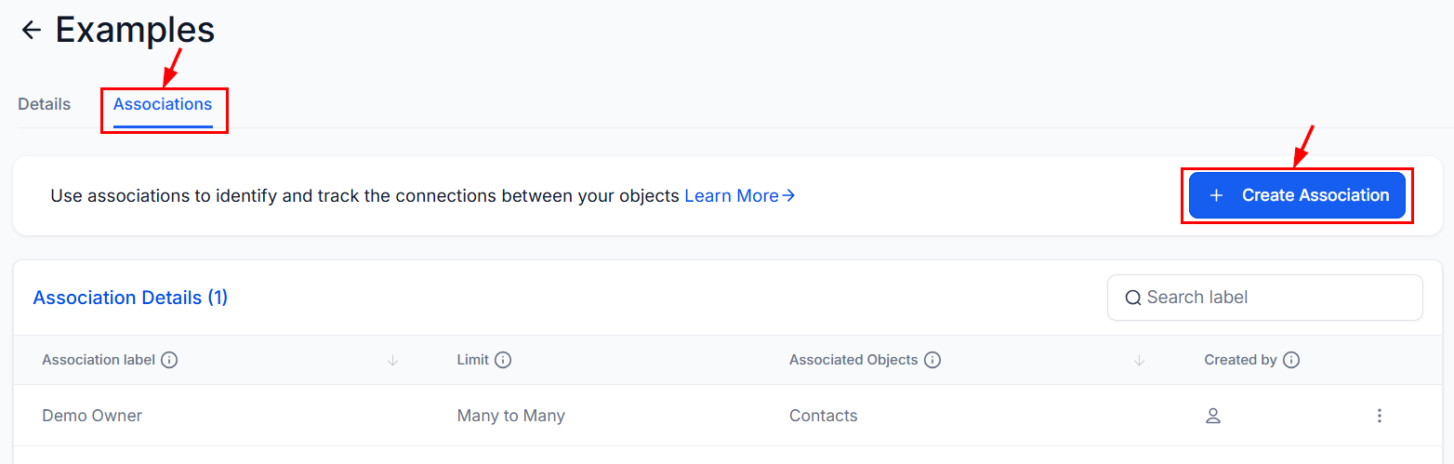1454x464 pixels.
Task: Click the plus icon in Create Association
Action: point(1216,195)
